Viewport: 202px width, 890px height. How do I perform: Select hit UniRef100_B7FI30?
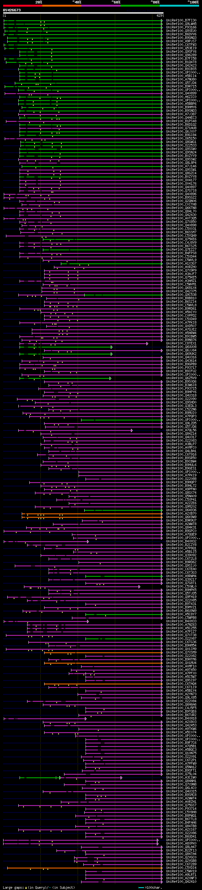[x=181, y=21]
